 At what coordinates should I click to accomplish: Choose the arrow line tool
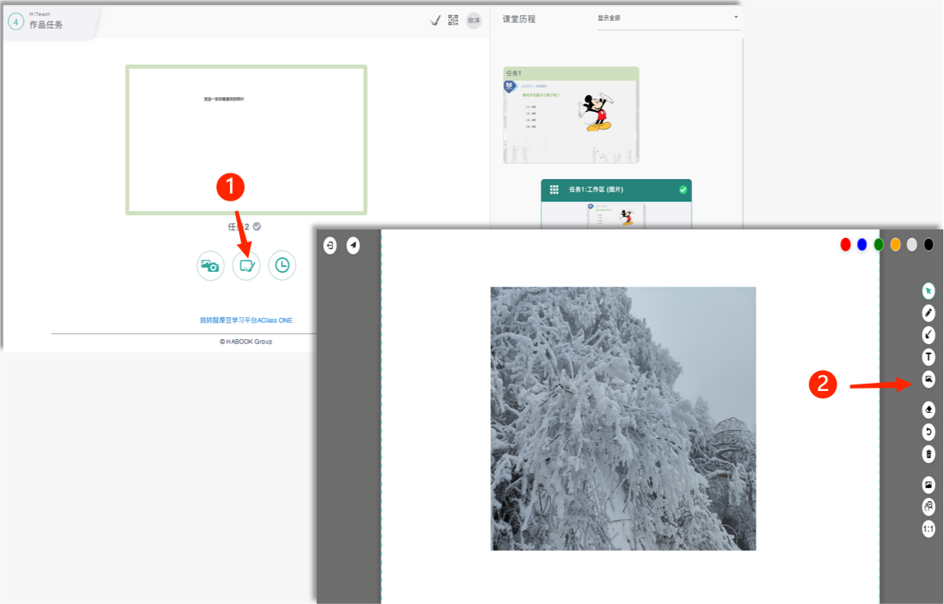pos(928,335)
